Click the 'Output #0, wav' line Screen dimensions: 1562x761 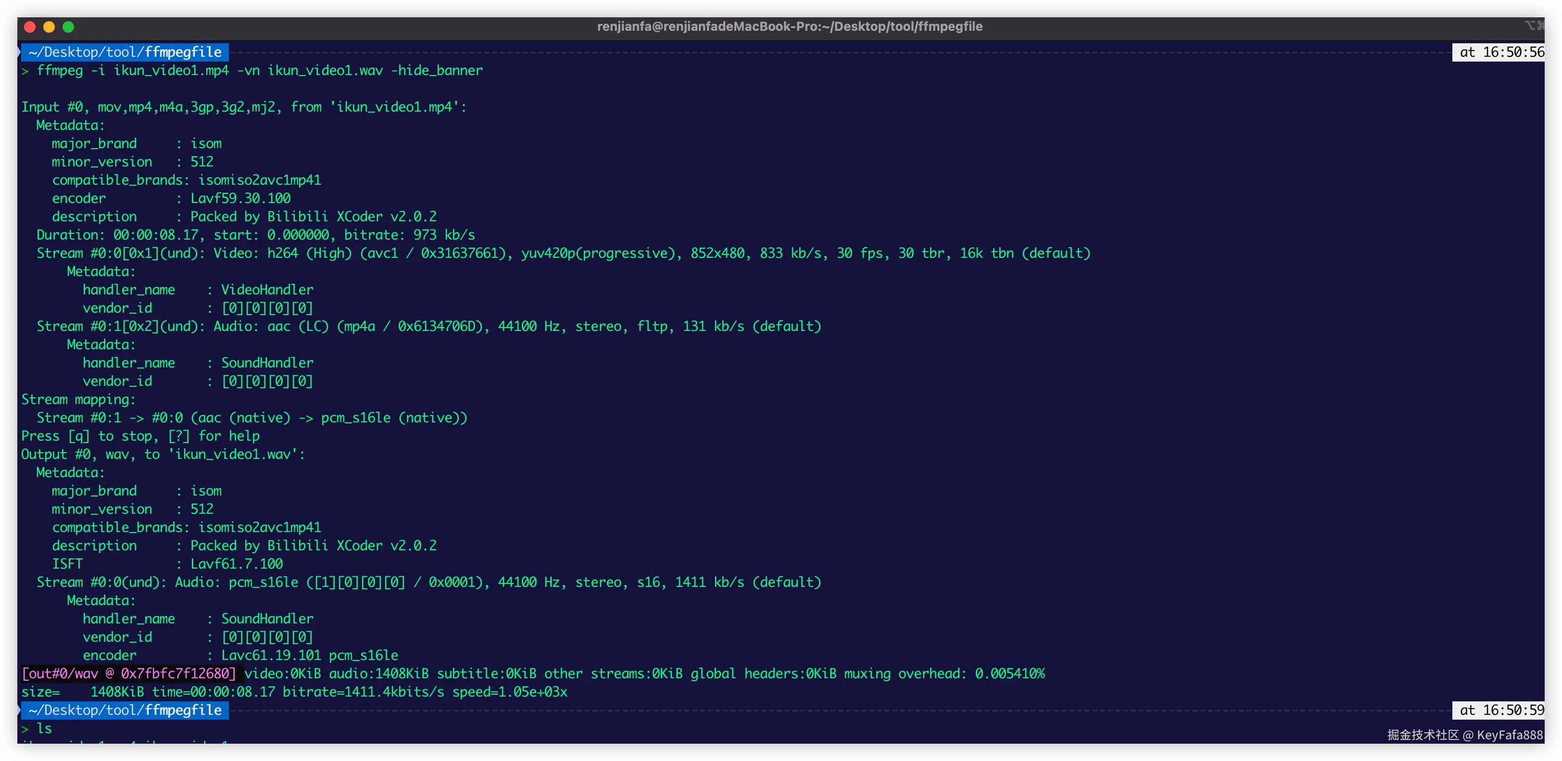click(x=163, y=455)
